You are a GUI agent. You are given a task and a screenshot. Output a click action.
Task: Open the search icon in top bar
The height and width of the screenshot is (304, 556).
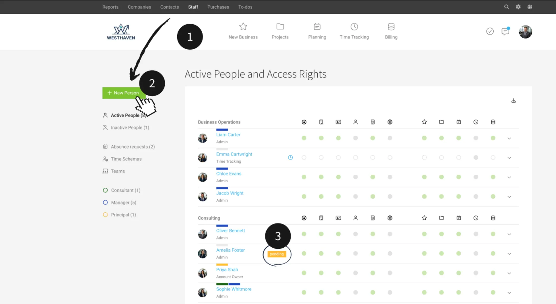click(x=506, y=7)
